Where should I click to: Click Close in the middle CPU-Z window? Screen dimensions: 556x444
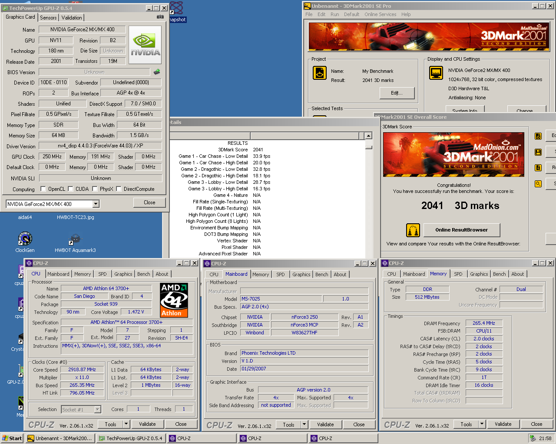[359, 424]
